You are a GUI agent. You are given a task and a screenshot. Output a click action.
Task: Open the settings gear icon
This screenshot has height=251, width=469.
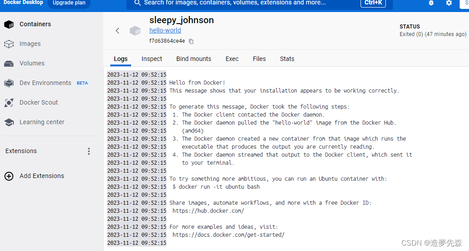[x=449, y=3]
